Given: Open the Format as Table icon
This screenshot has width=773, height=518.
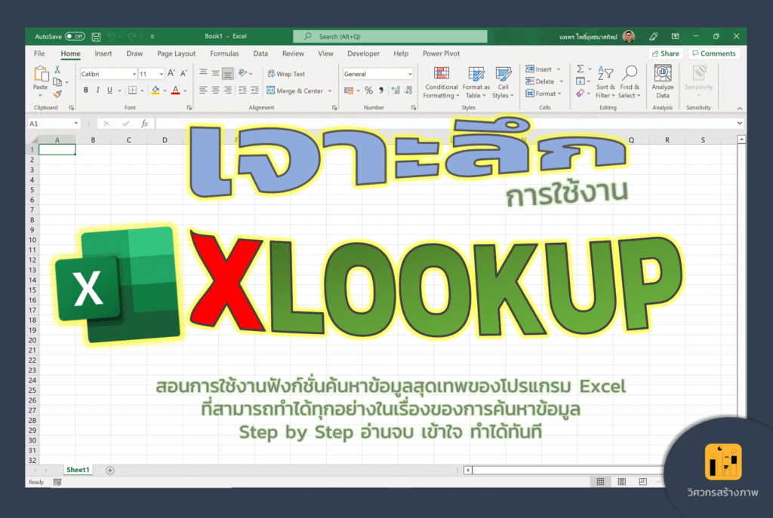Looking at the screenshot, I should tap(476, 73).
